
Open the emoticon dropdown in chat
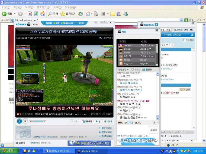[x=120, y=123]
